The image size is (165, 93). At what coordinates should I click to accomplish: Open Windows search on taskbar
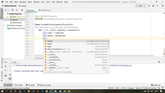click(x=6, y=91)
